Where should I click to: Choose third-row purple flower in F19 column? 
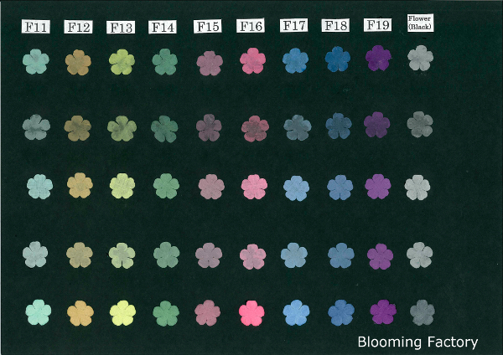coord(378,187)
